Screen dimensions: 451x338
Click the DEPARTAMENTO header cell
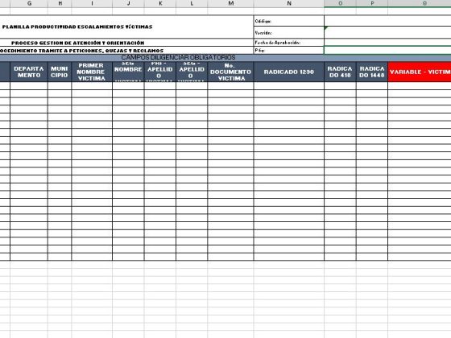click(x=29, y=72)
